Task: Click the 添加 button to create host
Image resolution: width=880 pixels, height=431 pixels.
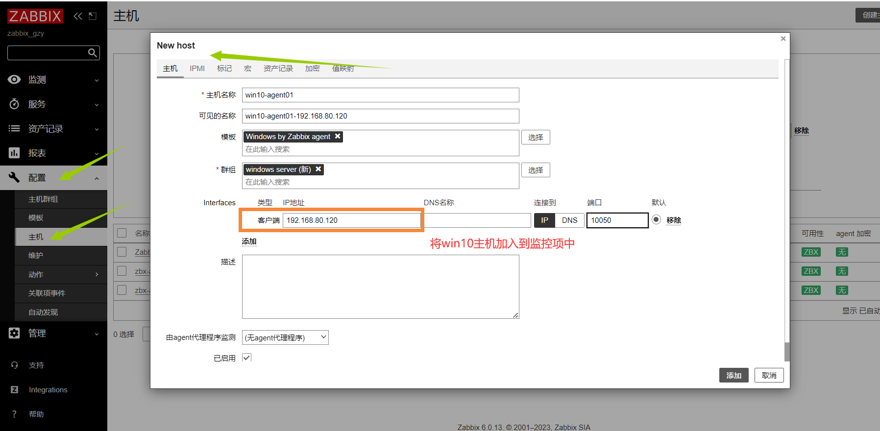Action: (733, 375)
